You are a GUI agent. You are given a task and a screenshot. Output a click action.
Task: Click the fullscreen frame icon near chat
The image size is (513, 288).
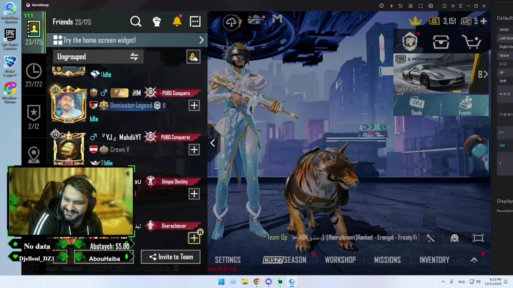pos(478,238)
